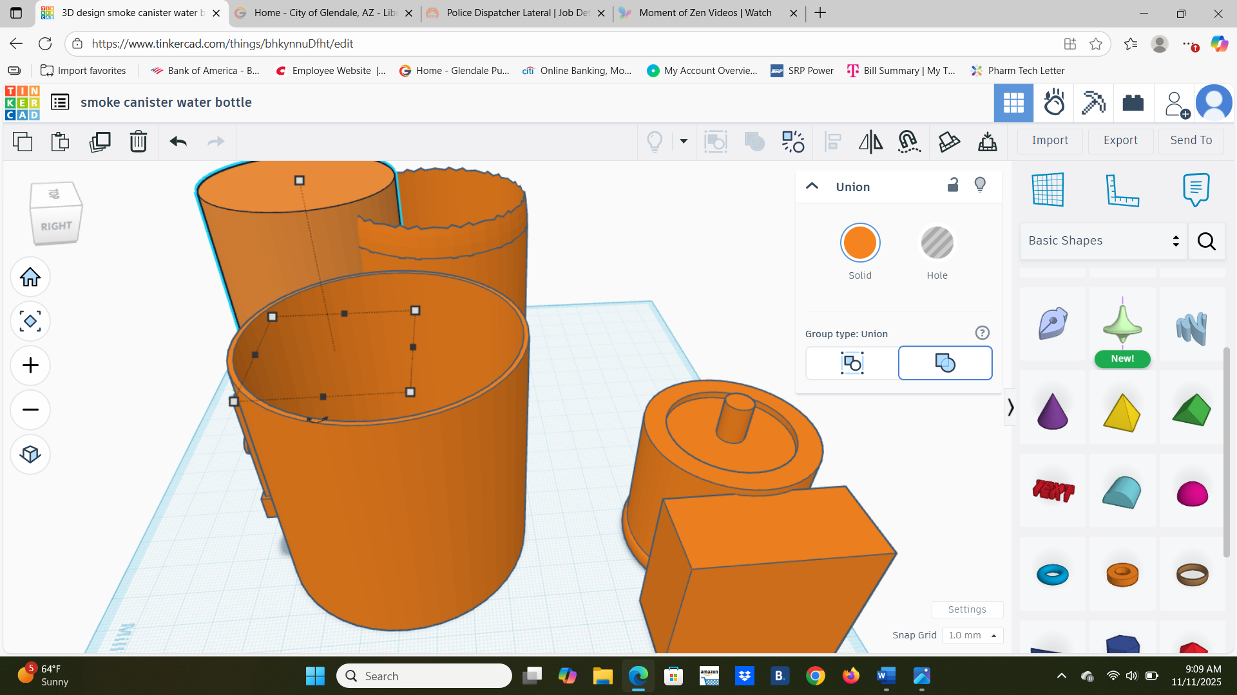
Task: Click the Duplicate and repeat icon
Action: tap(100, 141)
